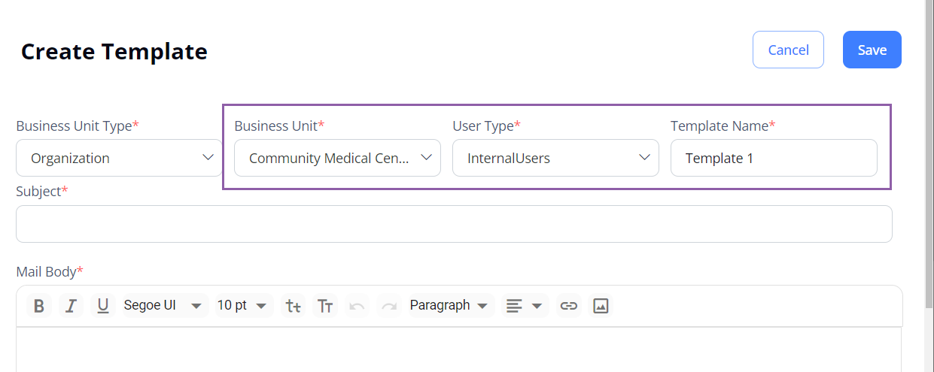The image size is (934, 372).
Task: Open the Segoe UI font dropdown
Action: (x=163, y=306)
